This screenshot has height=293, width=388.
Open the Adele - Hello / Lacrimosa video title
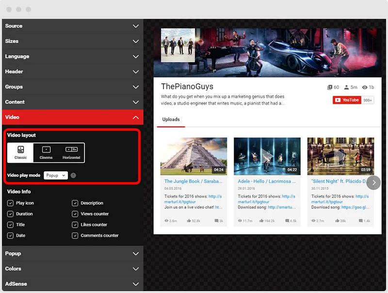tap(267, 181)
